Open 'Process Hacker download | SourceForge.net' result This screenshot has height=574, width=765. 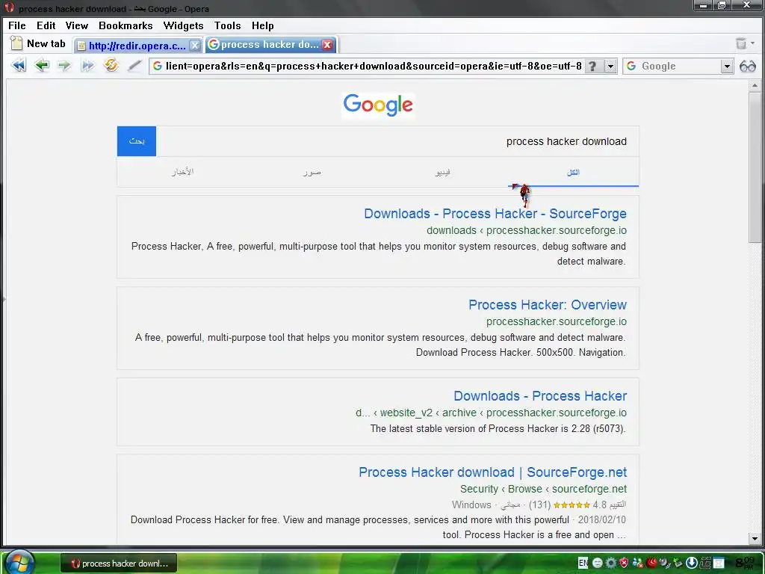pyautogui.click(x=493, y=472)
